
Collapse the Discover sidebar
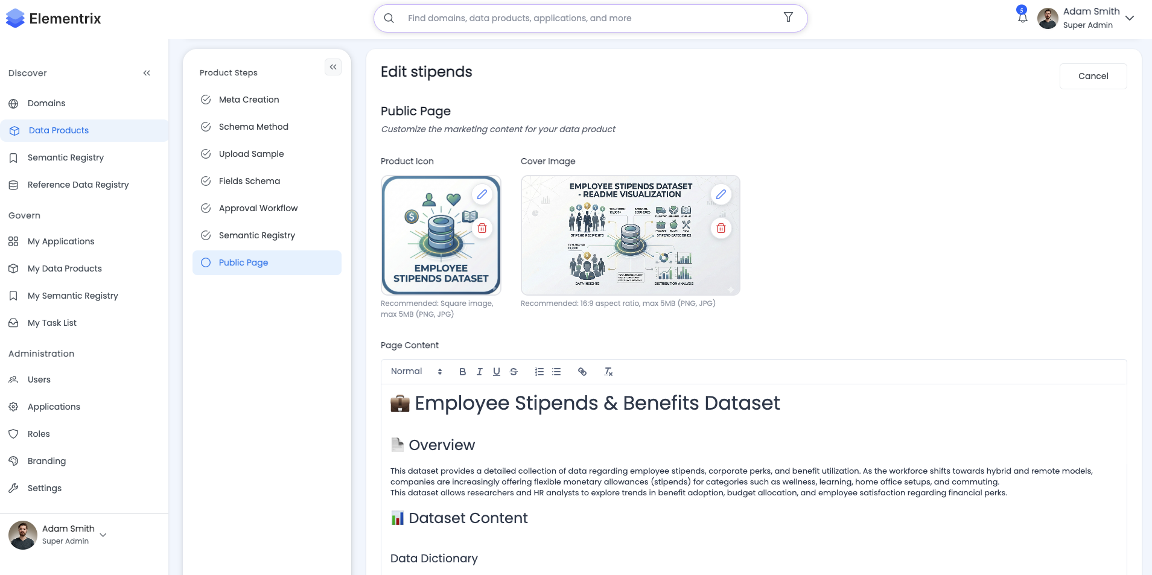[147, 72]
